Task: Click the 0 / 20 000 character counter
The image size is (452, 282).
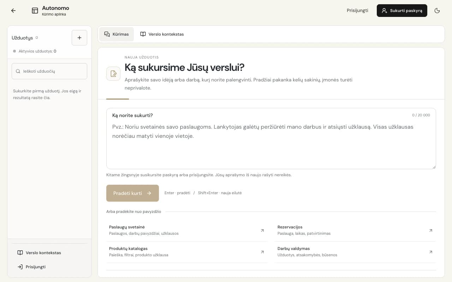Action: (421, 115)
